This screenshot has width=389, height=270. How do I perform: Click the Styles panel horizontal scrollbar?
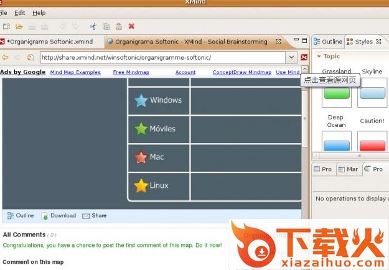pos(351,156)
